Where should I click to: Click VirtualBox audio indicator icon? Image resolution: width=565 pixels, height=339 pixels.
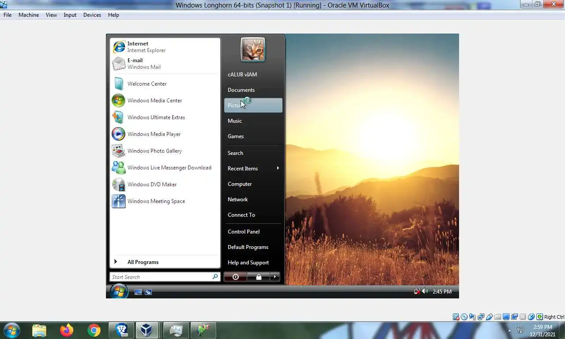[472, 317]
